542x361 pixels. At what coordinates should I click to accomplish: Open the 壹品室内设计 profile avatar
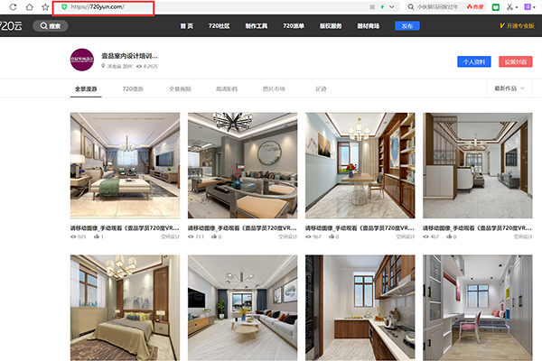tap(81, 60)
